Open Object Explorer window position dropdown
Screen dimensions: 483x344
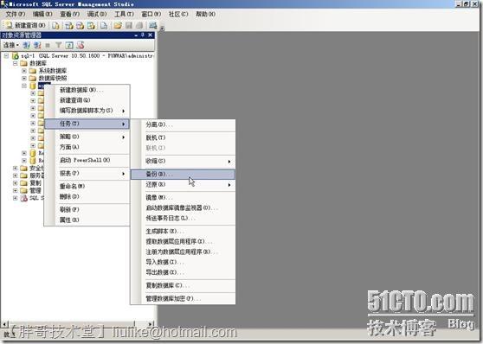136,35
